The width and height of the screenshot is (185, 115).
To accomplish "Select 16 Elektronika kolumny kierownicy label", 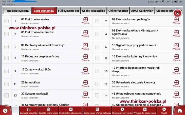I will click(x=134, y=56).
